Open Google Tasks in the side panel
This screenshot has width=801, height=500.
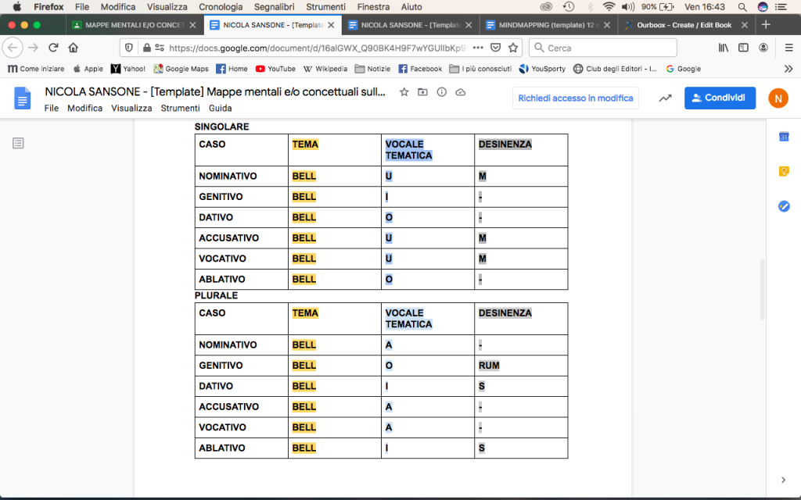pyautogui.click(x=783, y=206)
